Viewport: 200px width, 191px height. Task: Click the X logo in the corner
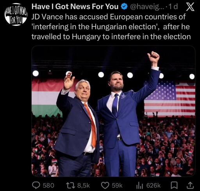point(190,7)
